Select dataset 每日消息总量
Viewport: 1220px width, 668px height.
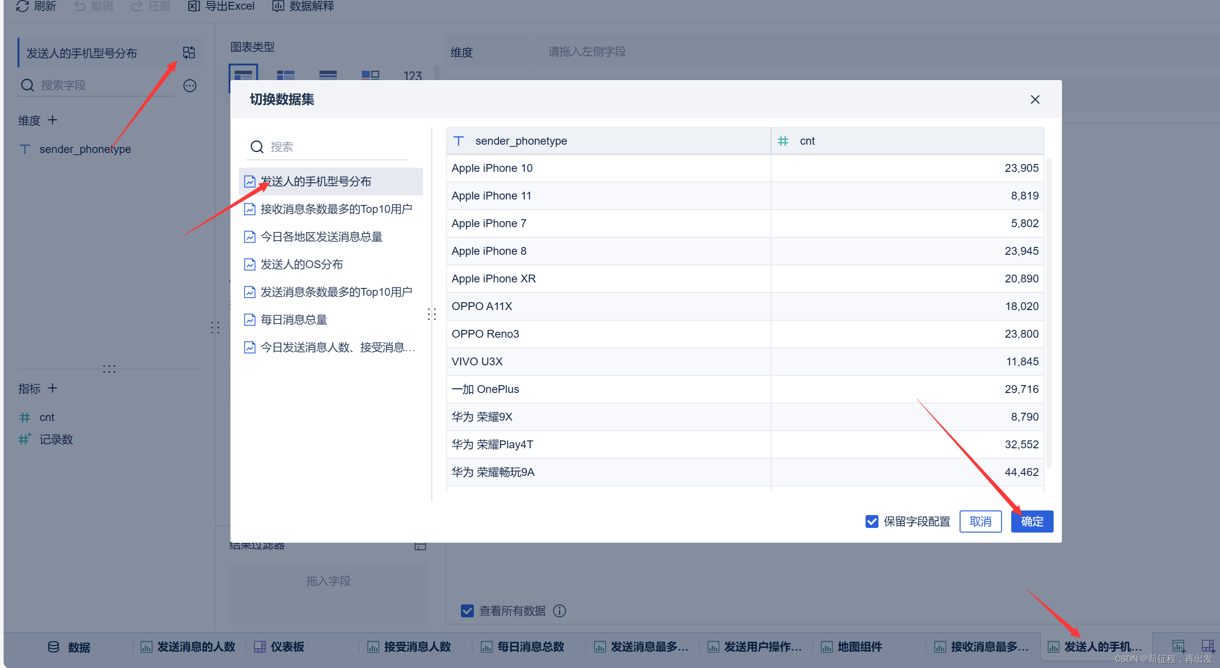coord(330,320)
